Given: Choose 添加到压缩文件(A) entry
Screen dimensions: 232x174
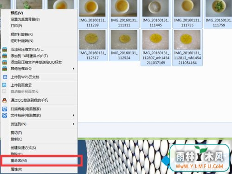Looking at the screenshot, I should (x=27, y=50).
